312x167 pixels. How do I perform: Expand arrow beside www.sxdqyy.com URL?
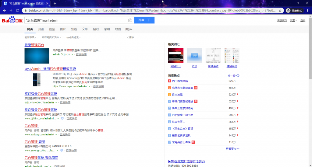coord(56,134)
